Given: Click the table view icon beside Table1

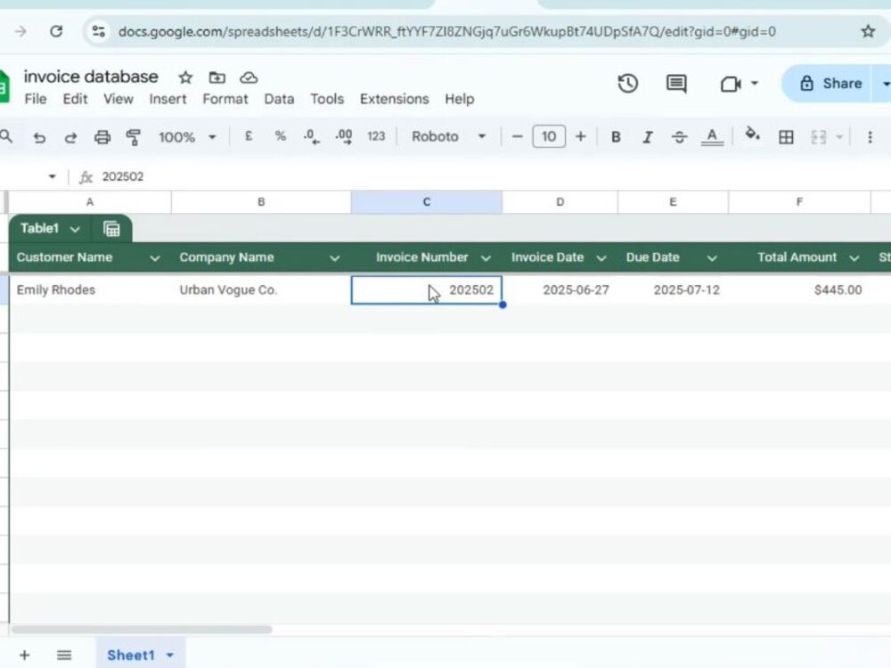Looking at the screenshot, I should click(111, 229).
